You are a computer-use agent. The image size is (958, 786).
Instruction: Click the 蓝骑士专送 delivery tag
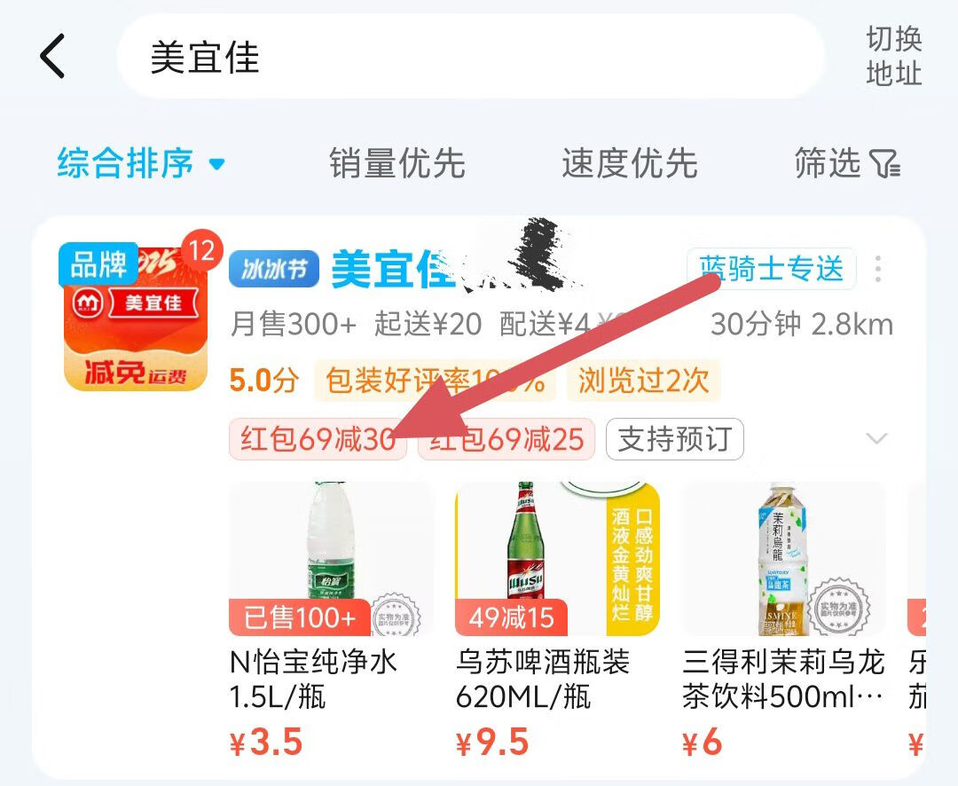[x=771, y=268]
